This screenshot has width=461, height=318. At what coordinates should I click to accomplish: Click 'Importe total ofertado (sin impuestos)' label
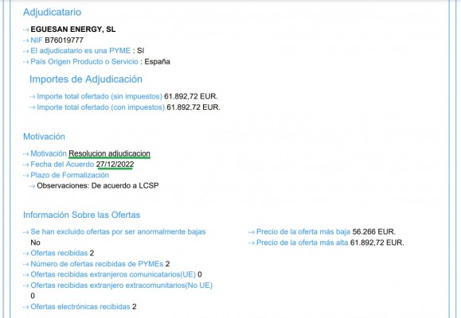coord(100,97)
